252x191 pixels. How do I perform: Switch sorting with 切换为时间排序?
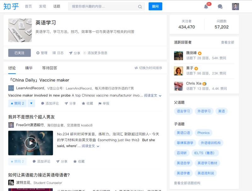[148, 68]
